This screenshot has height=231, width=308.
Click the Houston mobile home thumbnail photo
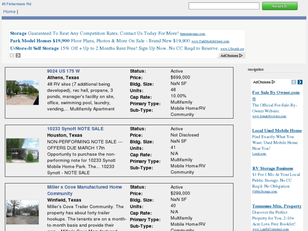[22, 150]
